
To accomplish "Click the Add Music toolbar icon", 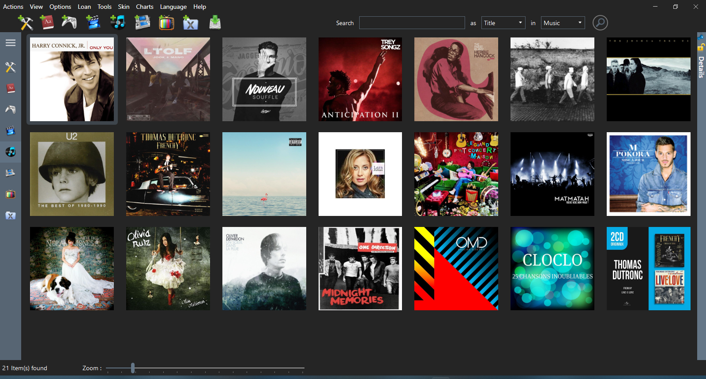I will 118,22.
